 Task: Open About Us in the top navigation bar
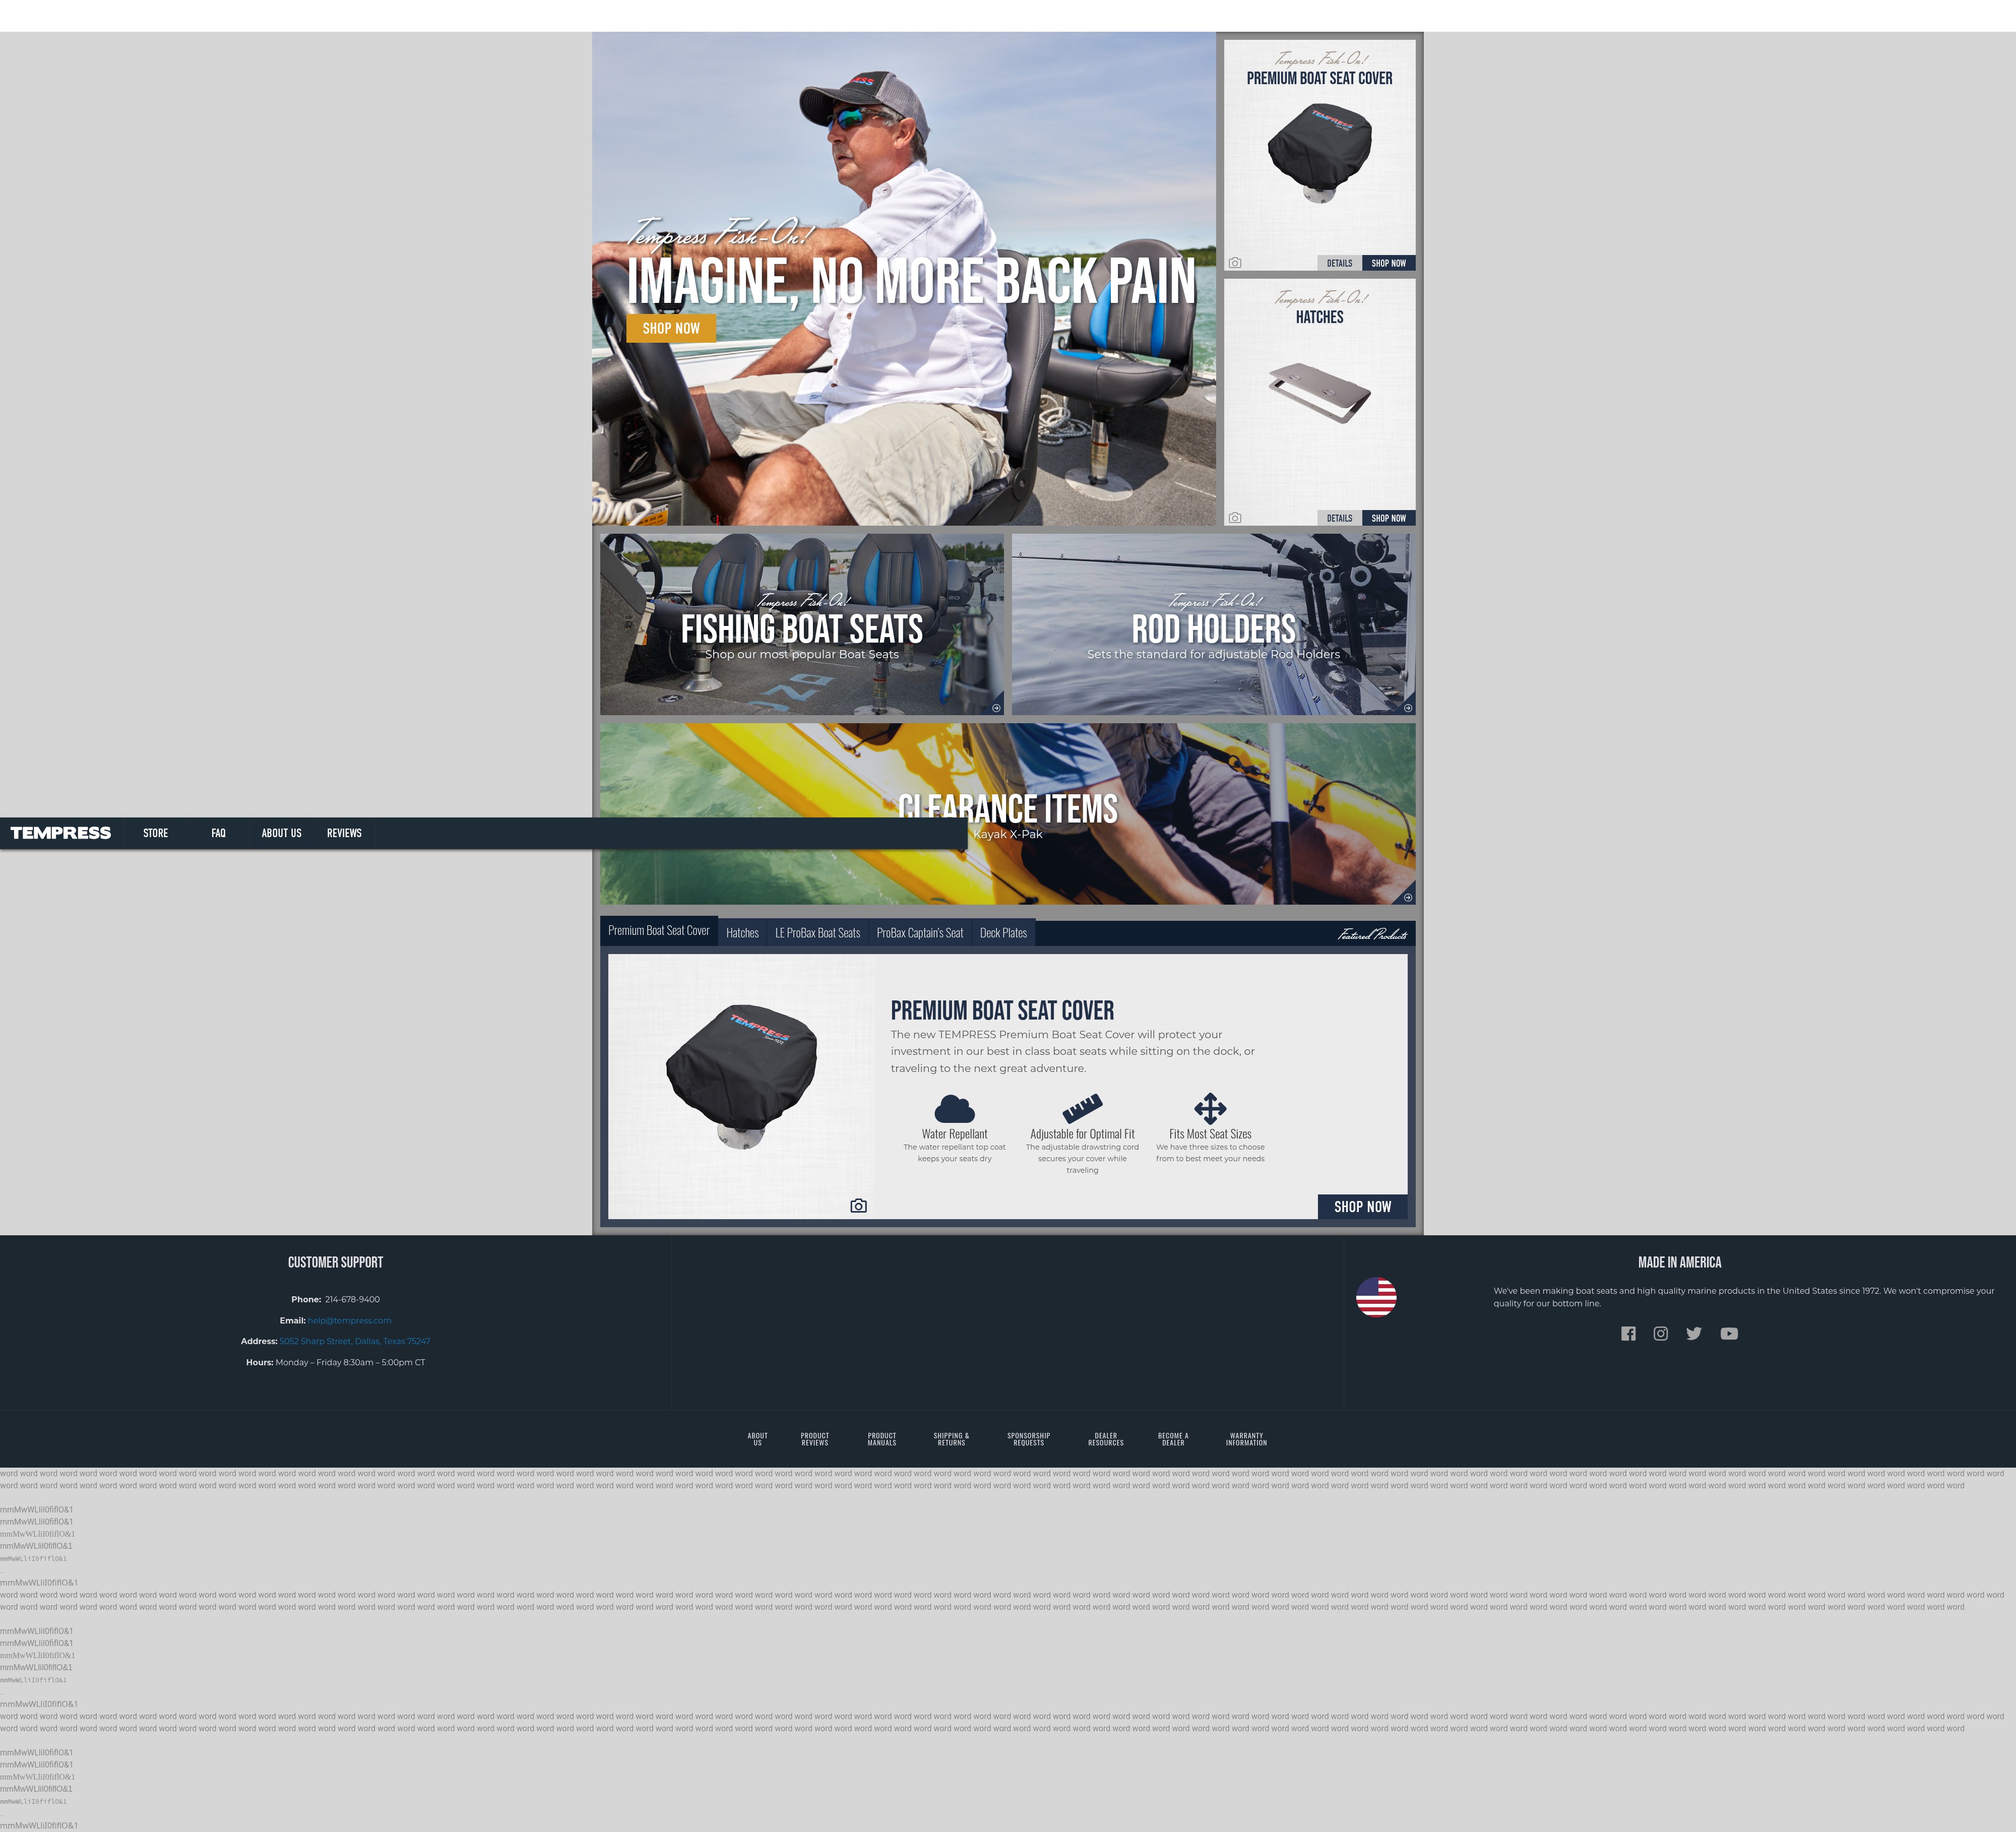click(281, 833)
